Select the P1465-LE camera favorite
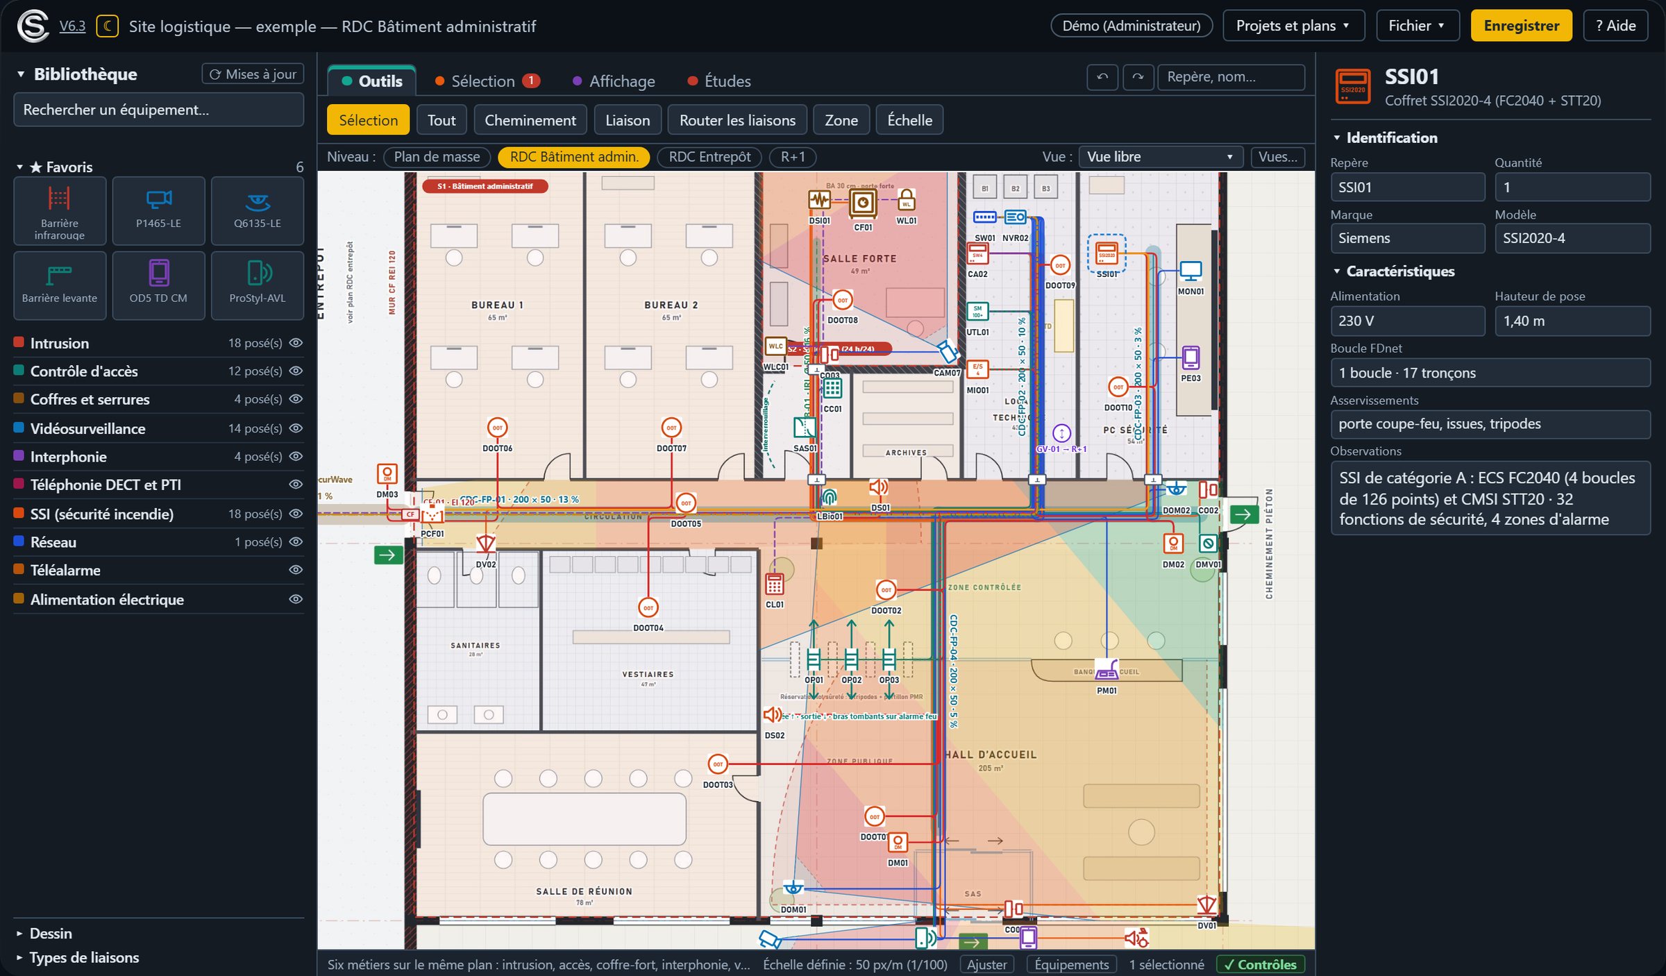This screenshot has height=976, width=1666. pos(158,211)
